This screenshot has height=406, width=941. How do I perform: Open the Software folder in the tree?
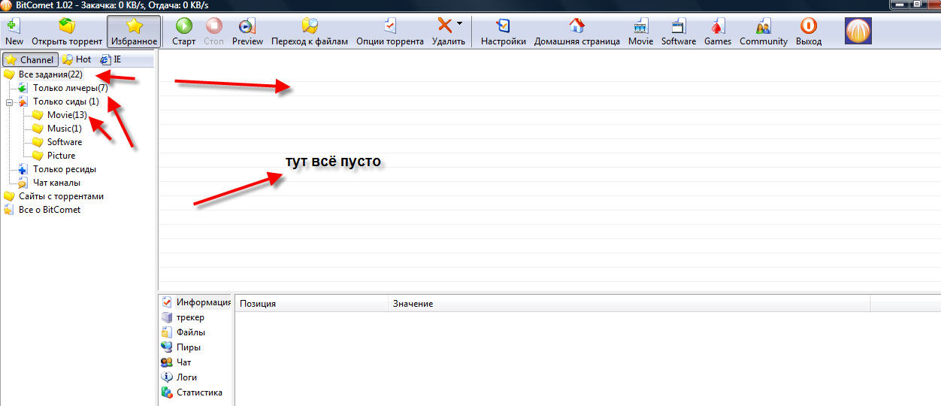pyautogui.click(x=65, y=142)
